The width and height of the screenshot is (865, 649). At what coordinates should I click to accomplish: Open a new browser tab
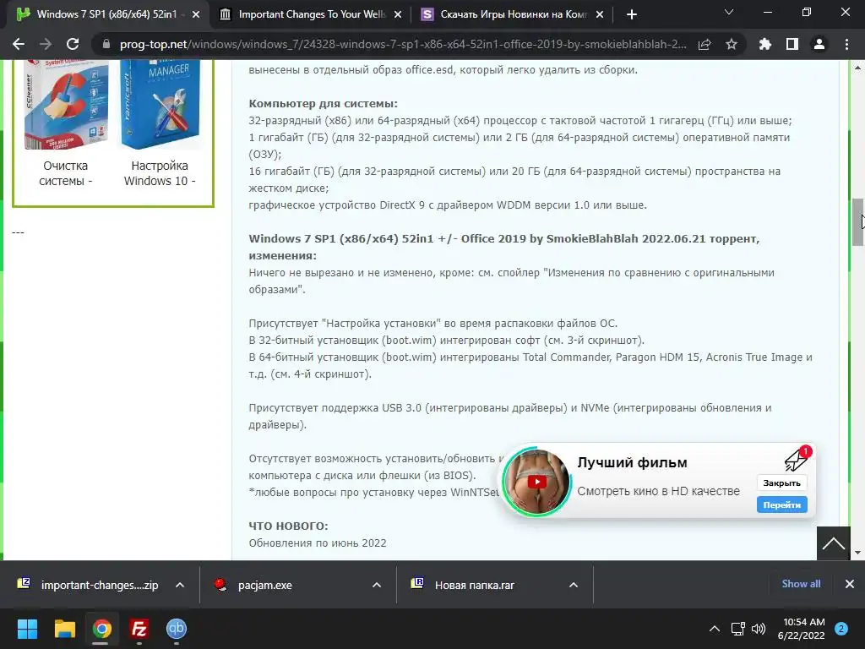[x=632, y=15]
